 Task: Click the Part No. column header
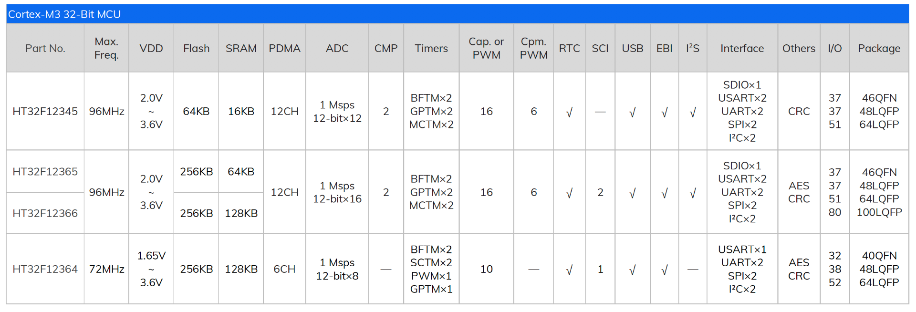click(x=45, y=48)
